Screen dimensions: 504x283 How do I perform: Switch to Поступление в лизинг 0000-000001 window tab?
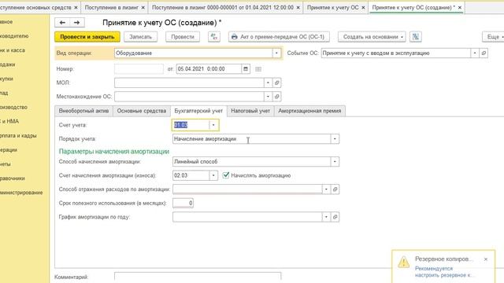coord(222,7)
